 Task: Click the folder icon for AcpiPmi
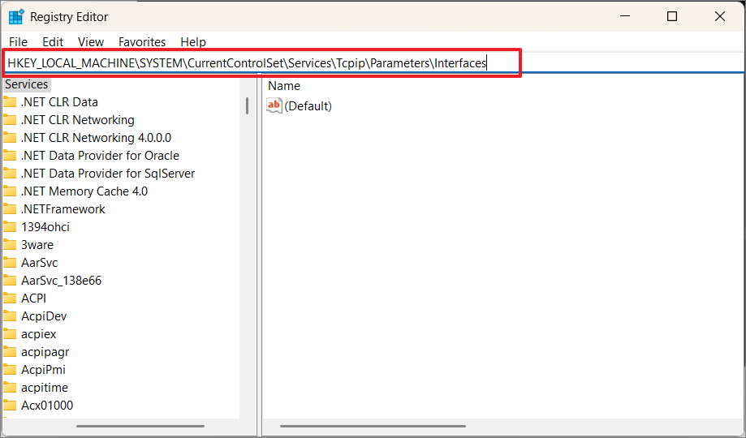(10, 370)
